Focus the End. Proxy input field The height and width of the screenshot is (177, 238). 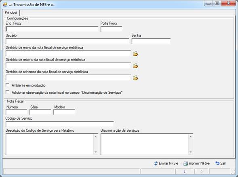click(52, 29)
